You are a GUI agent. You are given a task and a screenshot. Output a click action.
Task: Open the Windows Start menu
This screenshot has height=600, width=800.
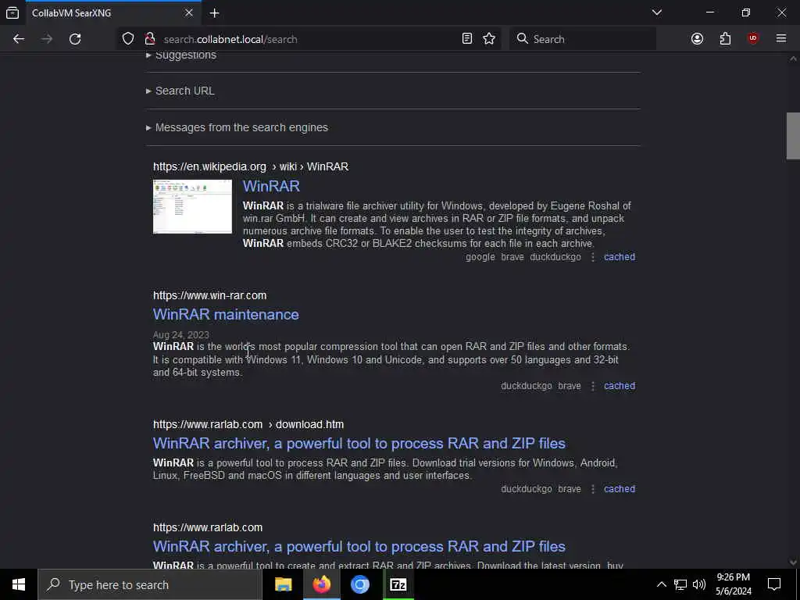point(19,584)
